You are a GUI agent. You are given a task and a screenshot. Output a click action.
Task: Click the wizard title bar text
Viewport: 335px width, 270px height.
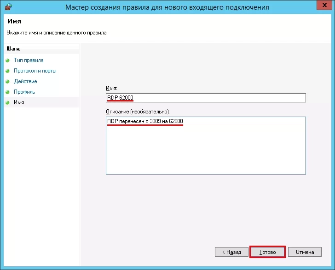click(167, 7)
